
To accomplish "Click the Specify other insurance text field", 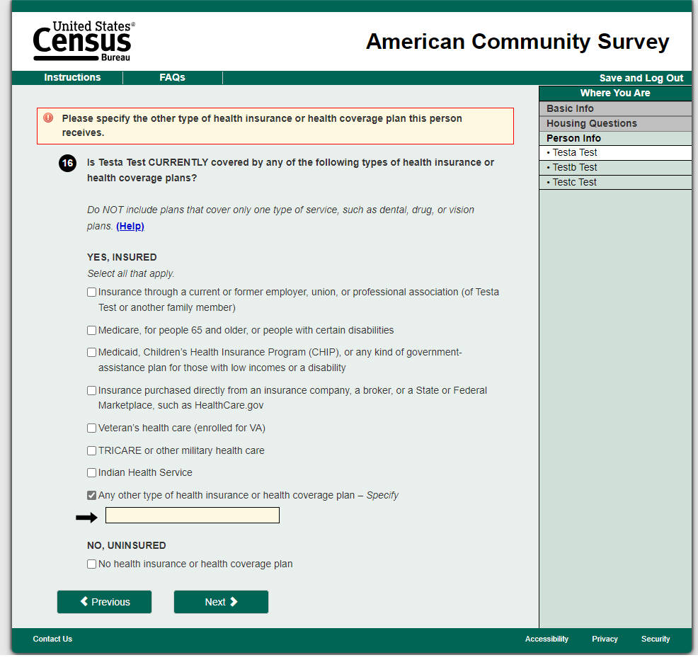I will (193, 516).
